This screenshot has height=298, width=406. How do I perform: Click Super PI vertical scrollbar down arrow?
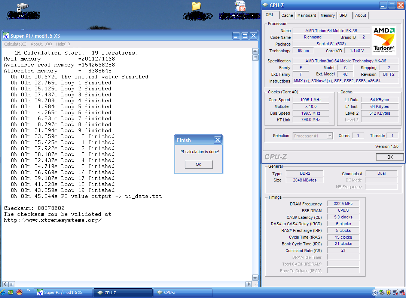coord(255,278)
